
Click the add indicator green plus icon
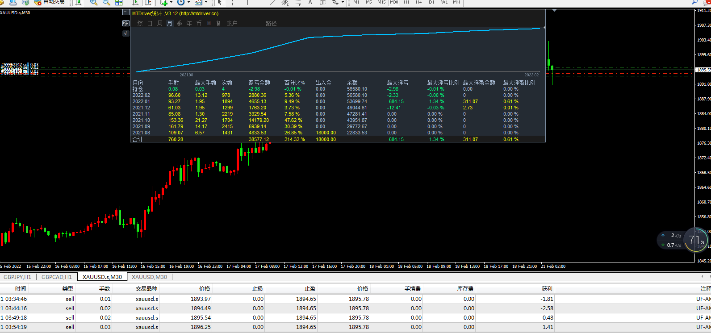[164, 2]
